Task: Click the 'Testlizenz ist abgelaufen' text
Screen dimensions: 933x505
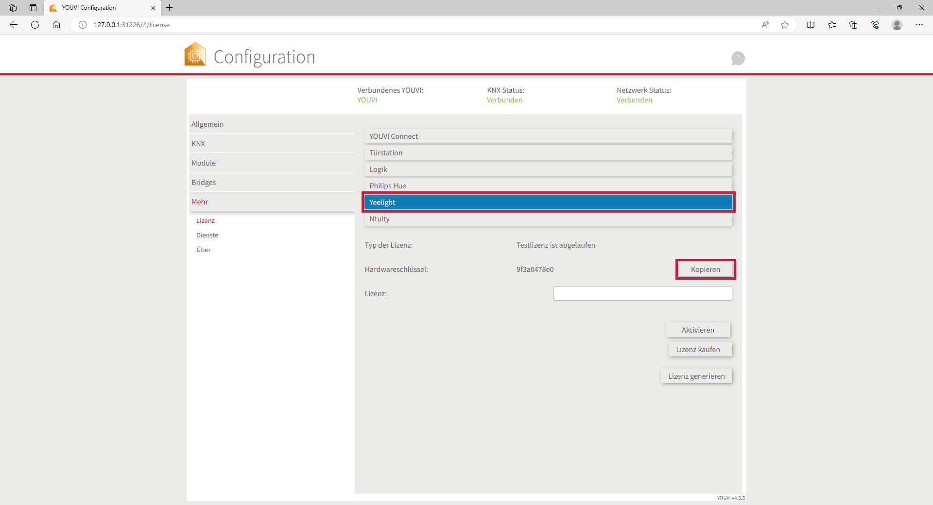Action: pyautogui.click(x=556, y=245)
